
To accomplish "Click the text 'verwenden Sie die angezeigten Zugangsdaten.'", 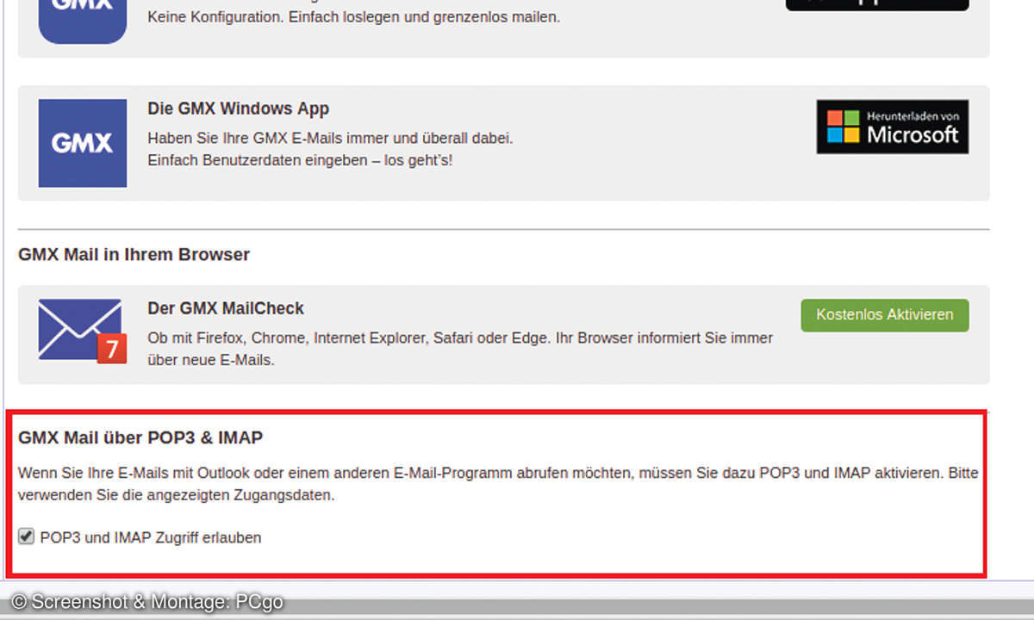I will [x=176, y=496].
